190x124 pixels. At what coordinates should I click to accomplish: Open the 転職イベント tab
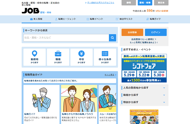[x=95, y=19]
